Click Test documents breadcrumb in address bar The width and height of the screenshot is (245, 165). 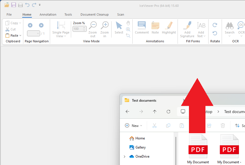pyautogui.click(x=234, y=112)
